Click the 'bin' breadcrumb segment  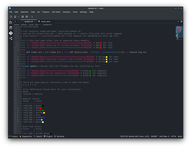coord(37,25)
